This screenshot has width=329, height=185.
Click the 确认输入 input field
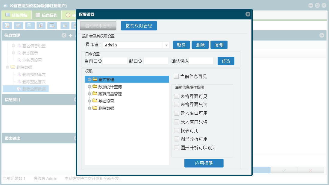[201, 61]
